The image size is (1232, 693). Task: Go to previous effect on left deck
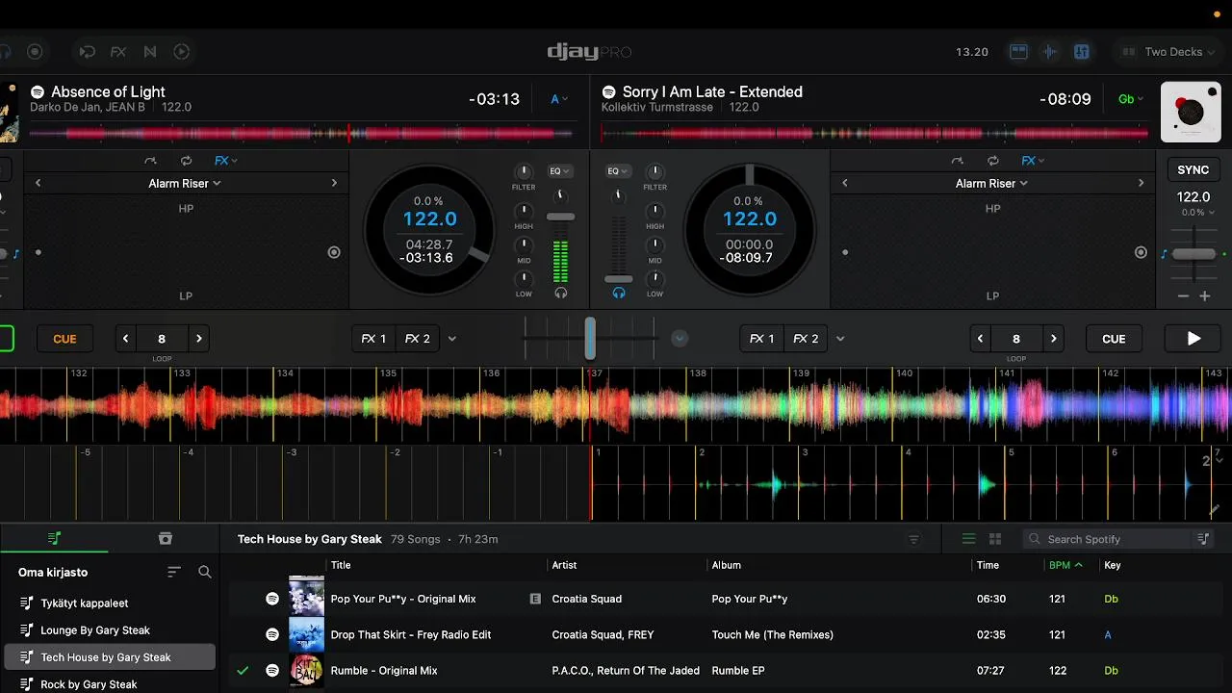click(x=38, y=183)
